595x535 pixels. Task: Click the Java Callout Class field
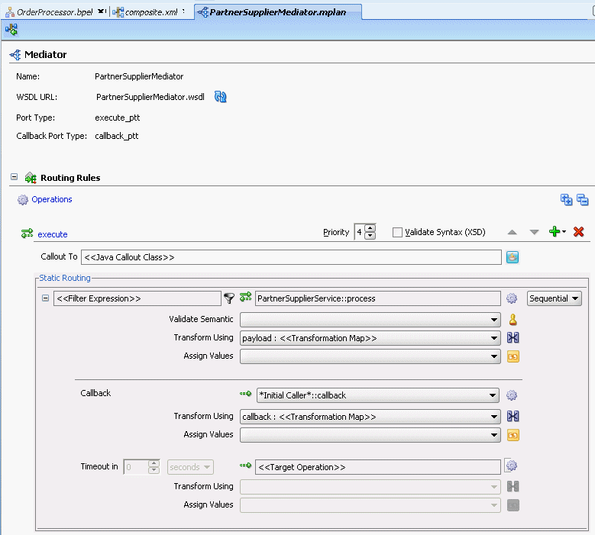coord(291,257)
